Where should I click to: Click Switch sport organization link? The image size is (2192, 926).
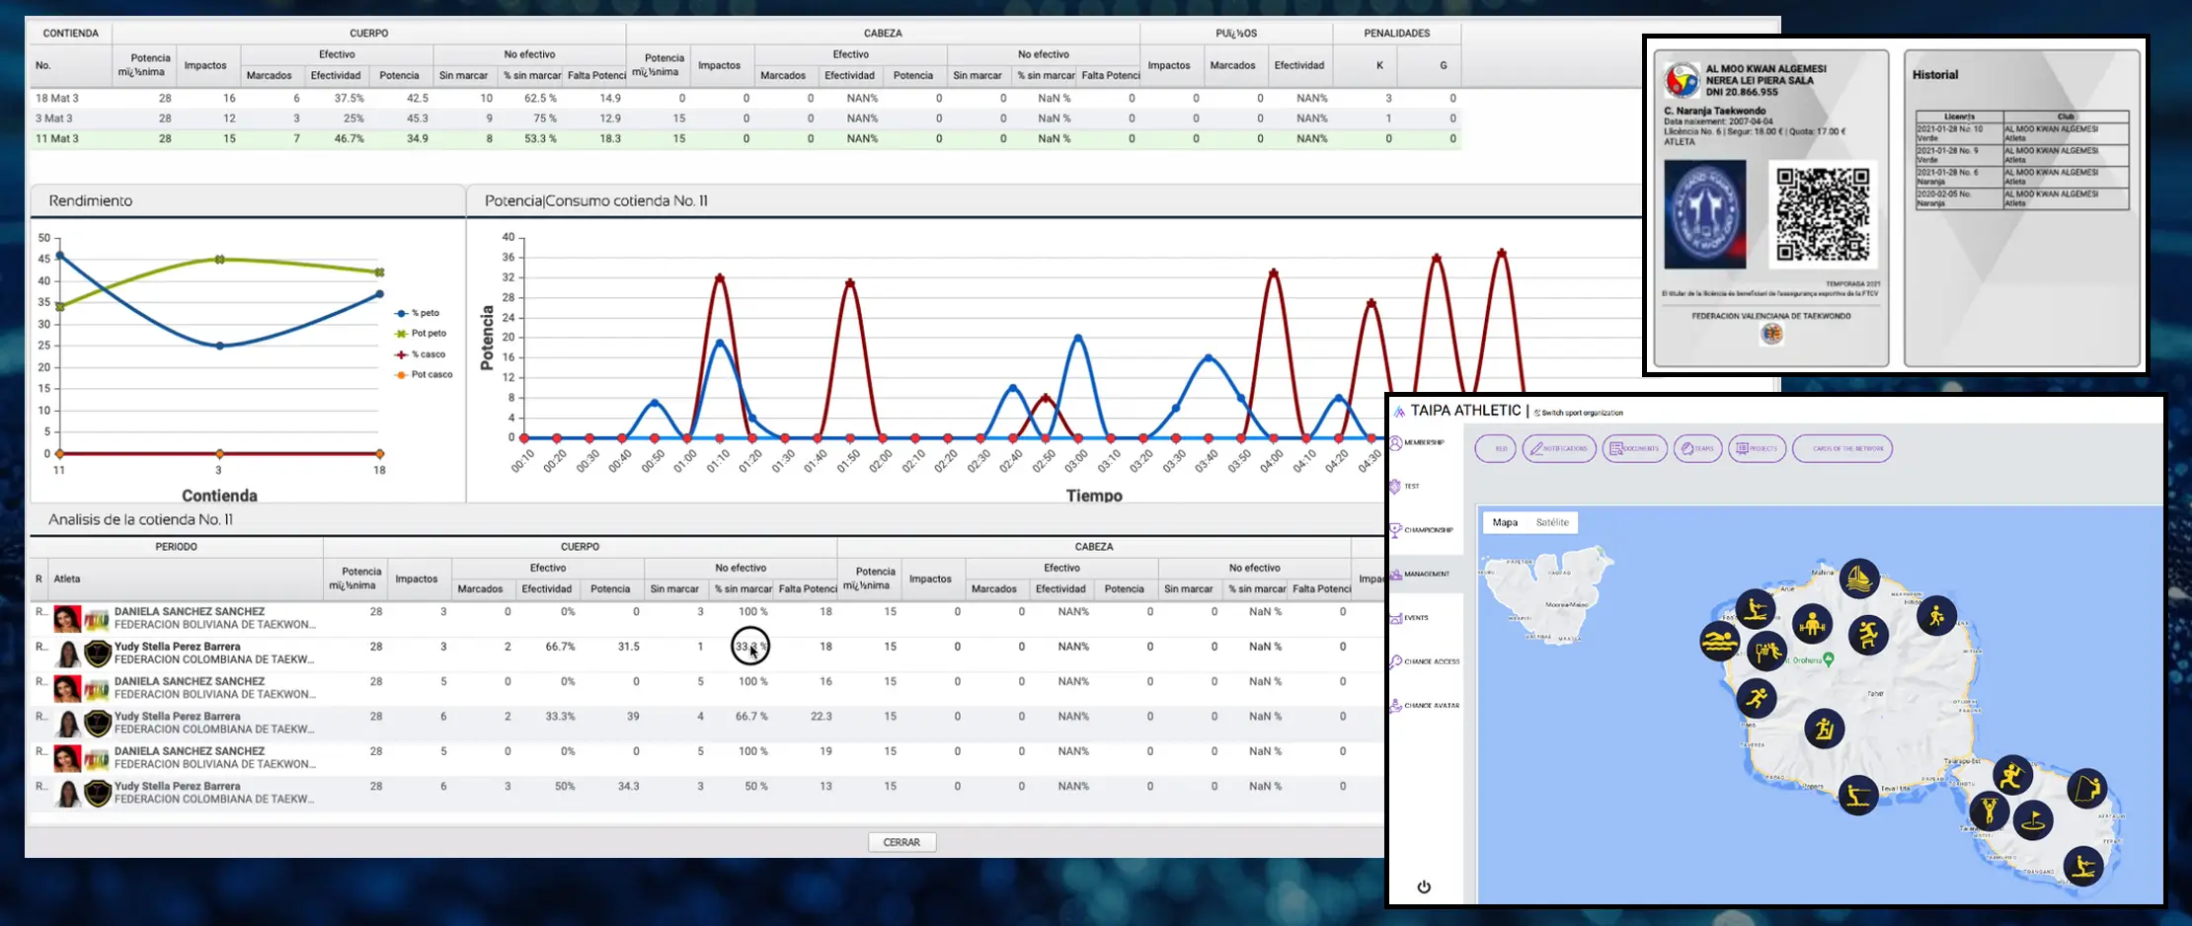tap(1579, 413)
